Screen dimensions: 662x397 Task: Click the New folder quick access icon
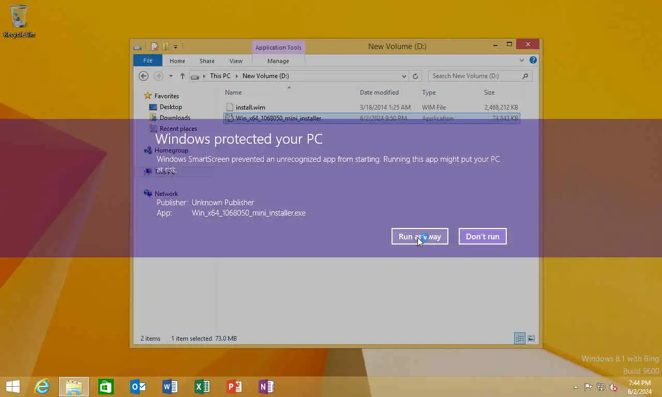165,47
